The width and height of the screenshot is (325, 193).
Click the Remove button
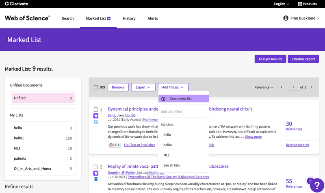tap(118, 87)
